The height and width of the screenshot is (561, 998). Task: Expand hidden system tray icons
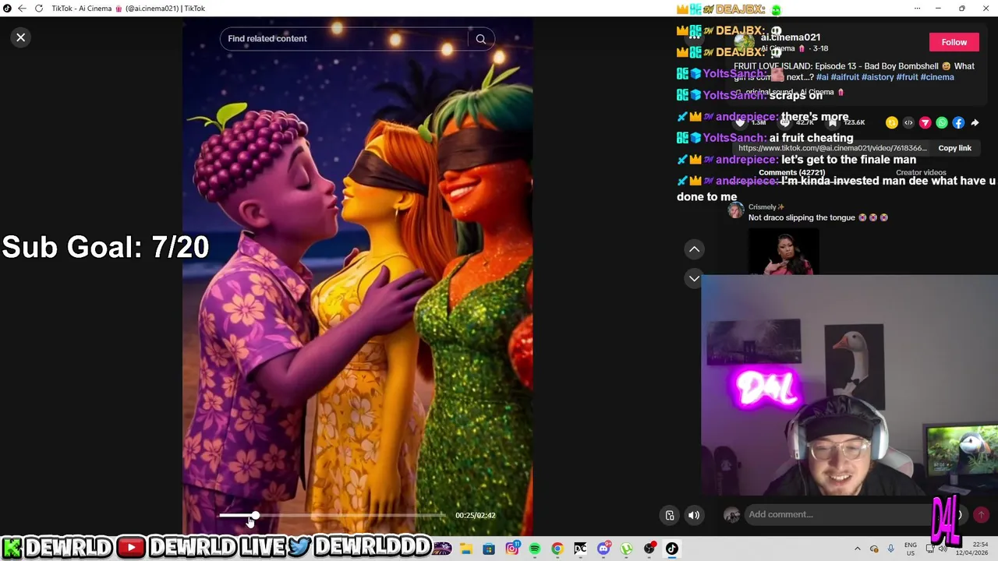coord(858,549)
